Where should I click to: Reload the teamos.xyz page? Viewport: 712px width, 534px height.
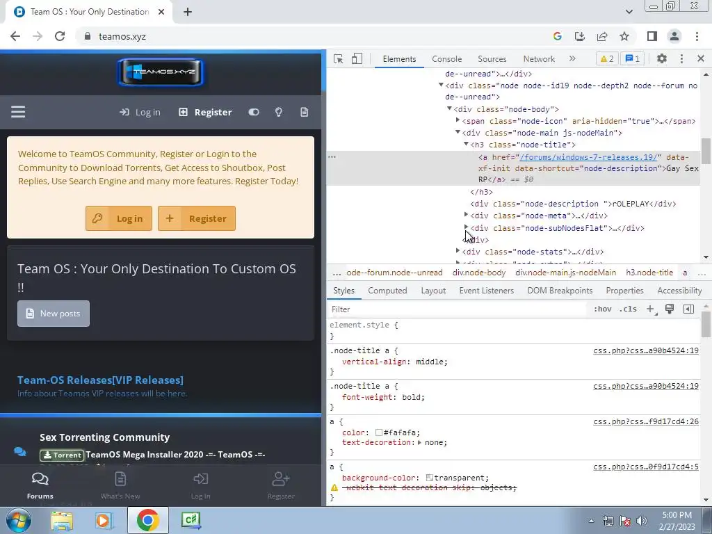coord(60,36)
